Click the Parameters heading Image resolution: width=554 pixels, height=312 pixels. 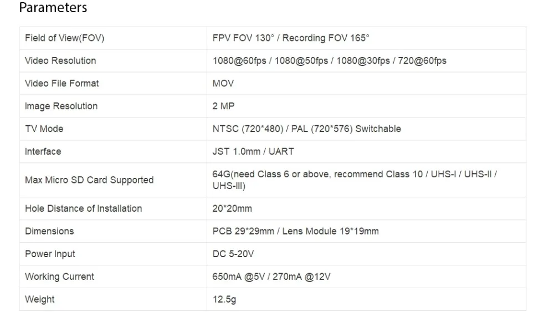point(53,8)
